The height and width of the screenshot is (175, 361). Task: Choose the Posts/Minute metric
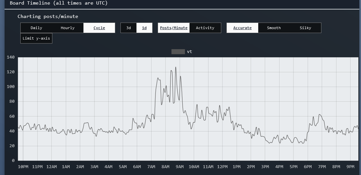[x=174, y=28]
